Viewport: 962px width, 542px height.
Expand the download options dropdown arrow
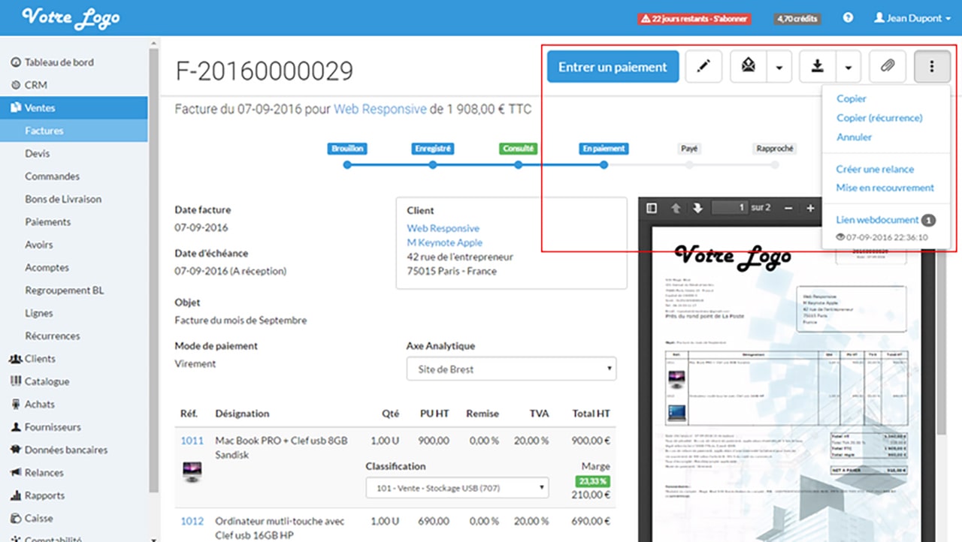(x=849, y=67)
